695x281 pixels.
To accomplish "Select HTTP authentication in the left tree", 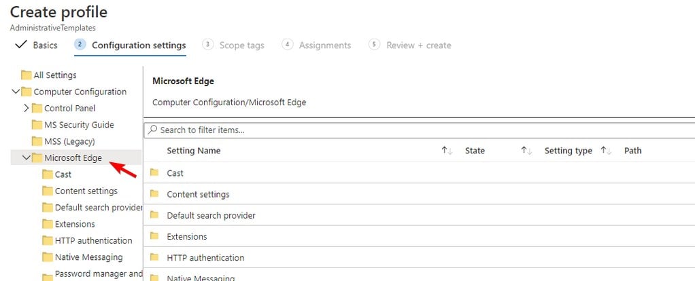I will [x=94, y=241].
